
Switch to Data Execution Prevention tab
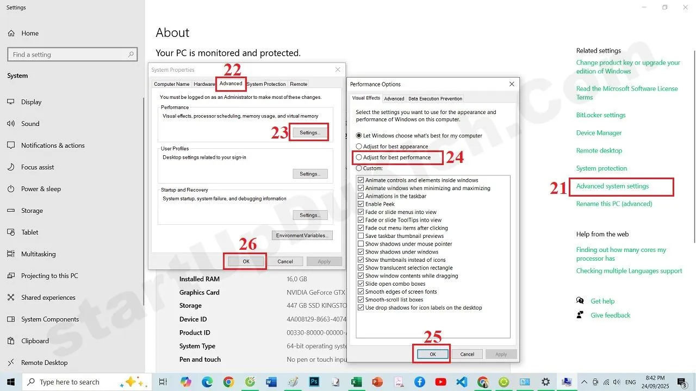[x=435, y=99]
